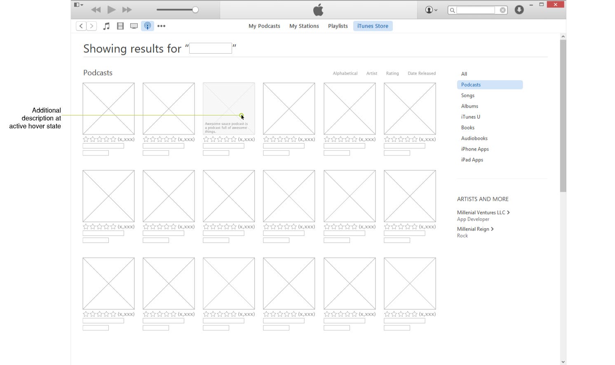Start playback with the play button

coord(111,9)
